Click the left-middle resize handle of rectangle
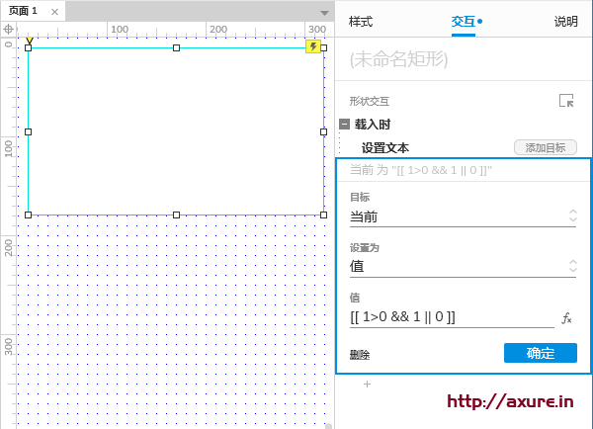593x429 pixels. [28, 132]
